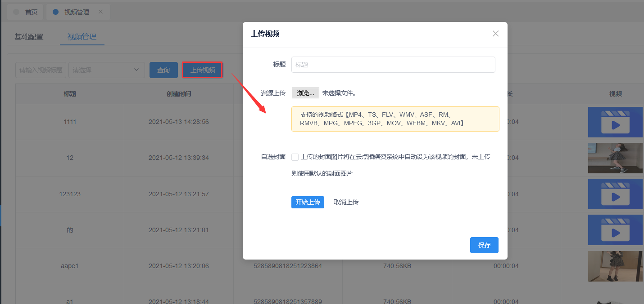Click the 上传视频 button in the toolbar
The width and height of the screenshot is (644, 304).
click(203, 70)
